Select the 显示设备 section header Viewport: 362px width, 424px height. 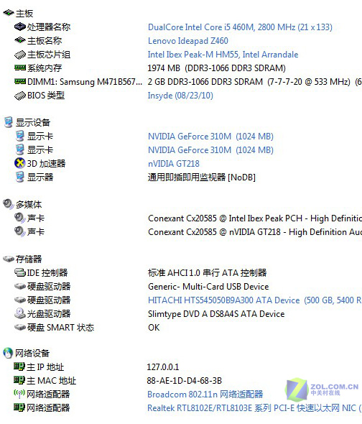pyautogui.click(x=33, y=122)
